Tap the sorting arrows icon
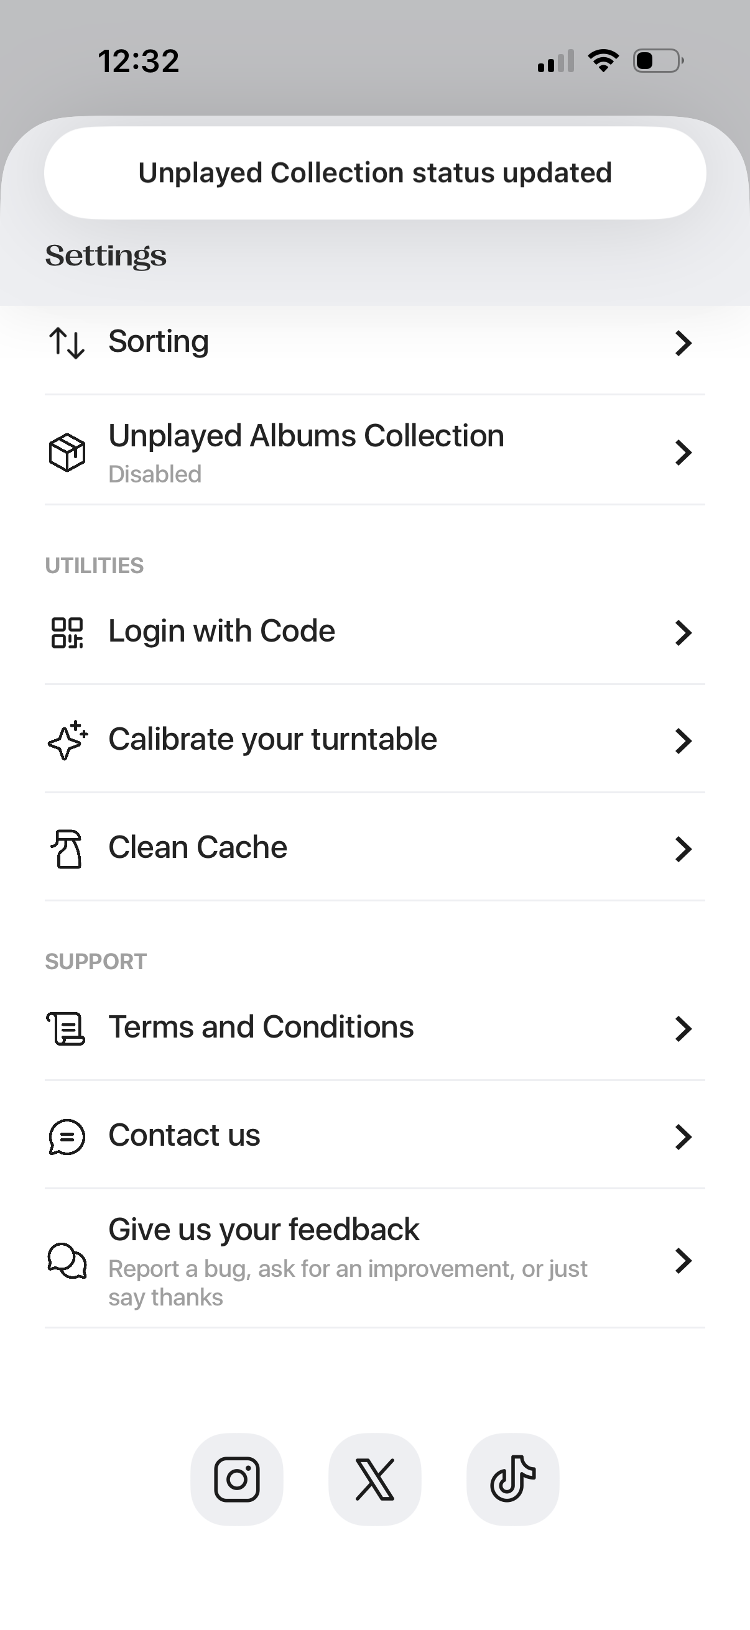The width and height of the screenshot is (750, 1630). (67, 343)
